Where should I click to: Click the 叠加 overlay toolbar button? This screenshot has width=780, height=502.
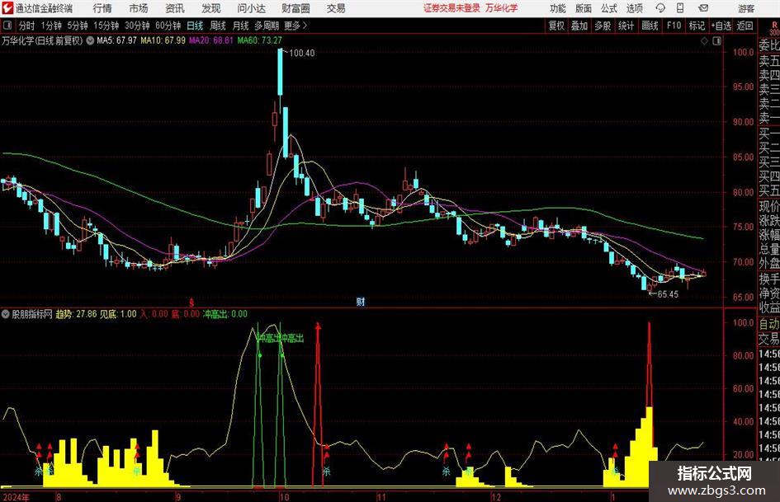point(579,26)
